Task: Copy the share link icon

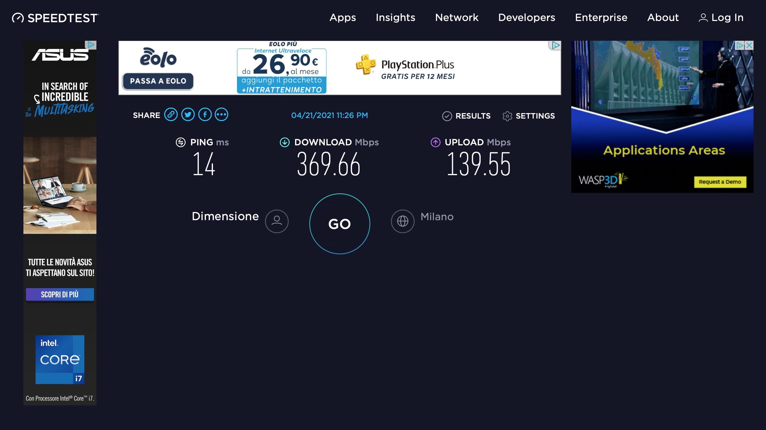Action: pos(171,115)
